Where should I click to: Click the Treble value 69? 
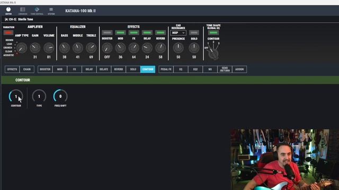tap(91, 57)
